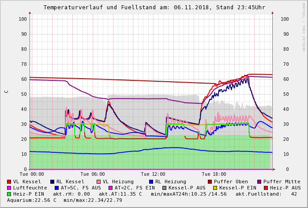This screenshot has width=308, height=208.
Task: Select the magenta Luftfeuchte legend swatch
Action: (9, 188)
